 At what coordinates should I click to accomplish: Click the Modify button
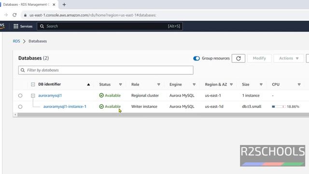(x=259, y=58)
